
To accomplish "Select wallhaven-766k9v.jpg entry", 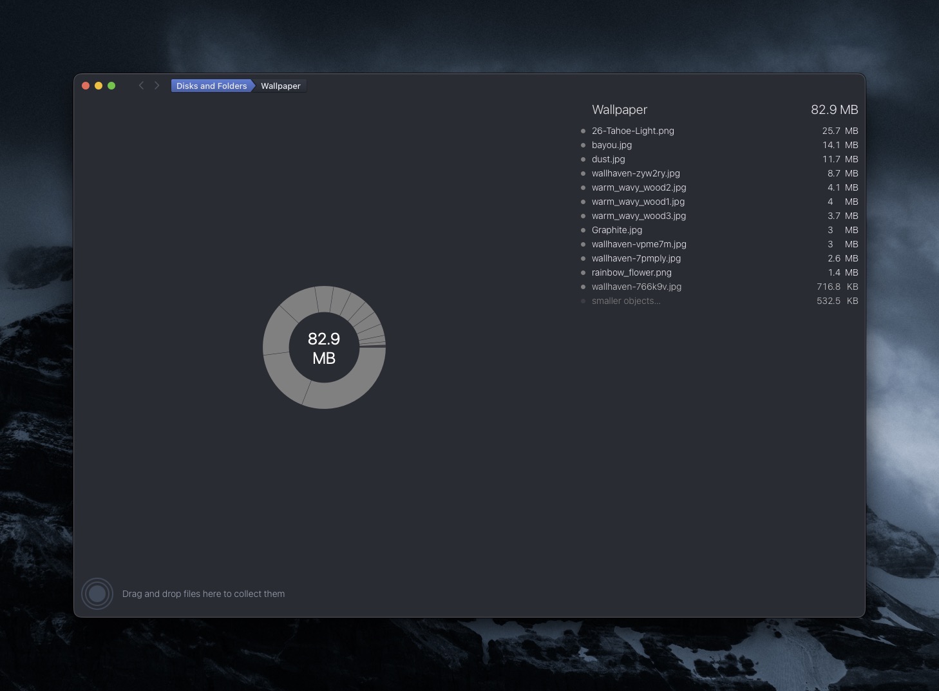I will click(636, 287).
